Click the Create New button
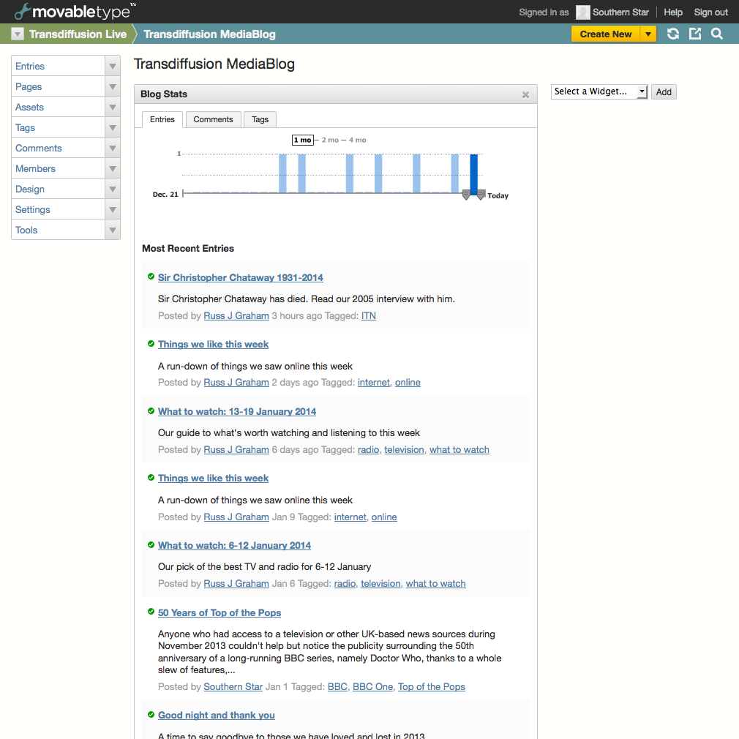739x739 pixels. pos(606,34)
